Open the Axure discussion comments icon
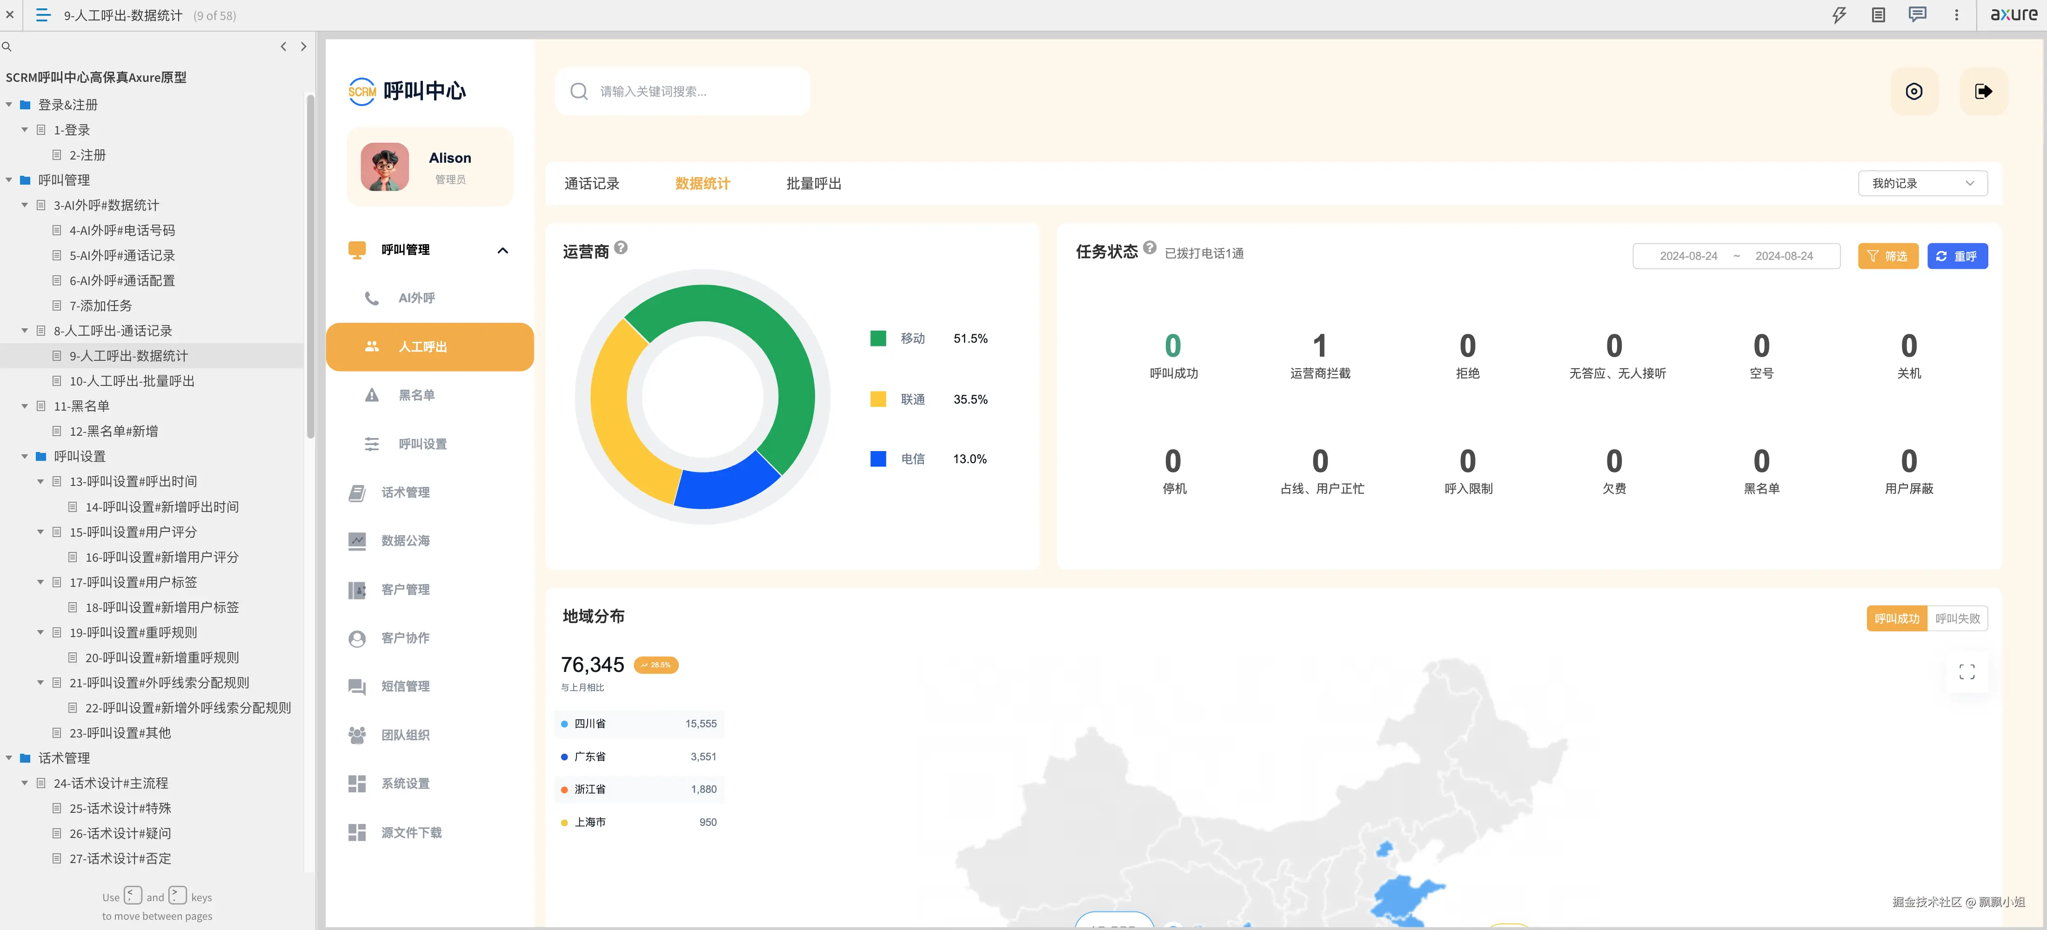This screenshot has height=930, width=2047. 1917,15
